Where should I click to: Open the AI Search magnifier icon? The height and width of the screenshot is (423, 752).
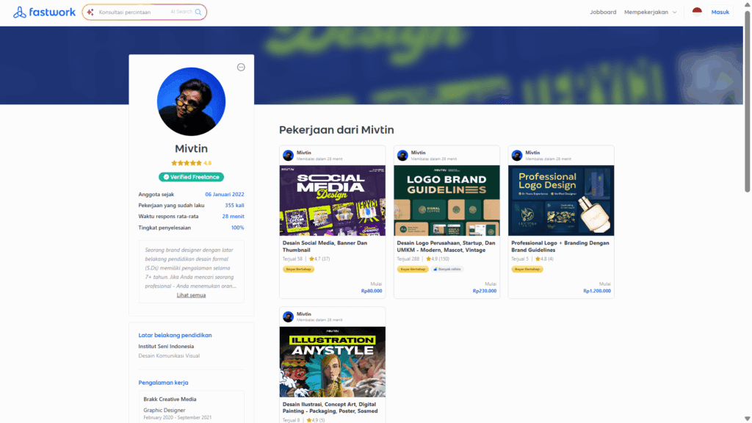coord(197,12)
